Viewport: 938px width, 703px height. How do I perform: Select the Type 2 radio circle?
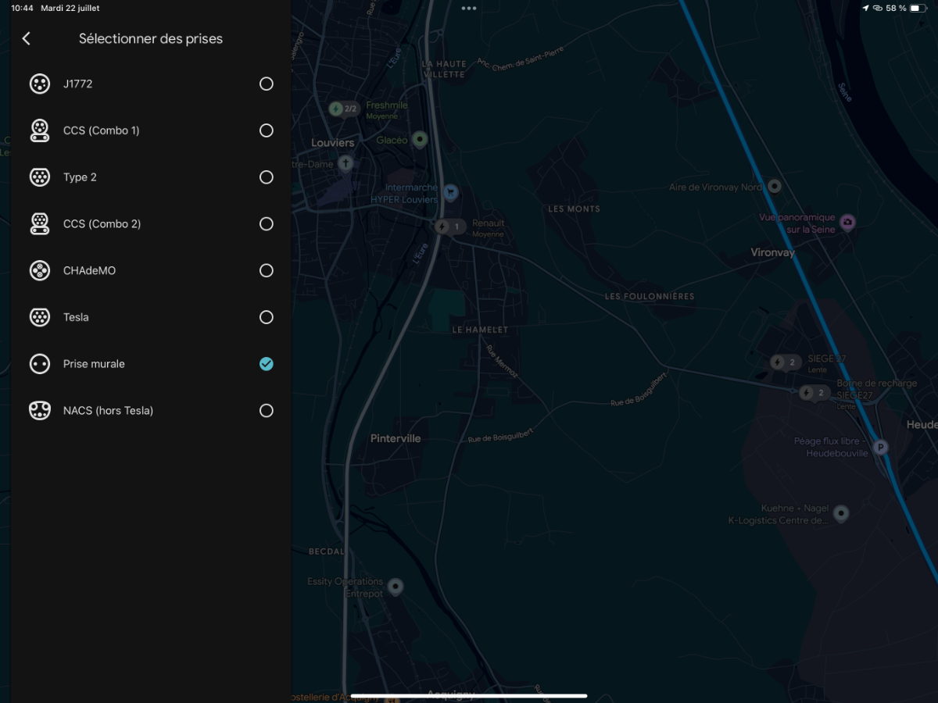pos(267,177)
